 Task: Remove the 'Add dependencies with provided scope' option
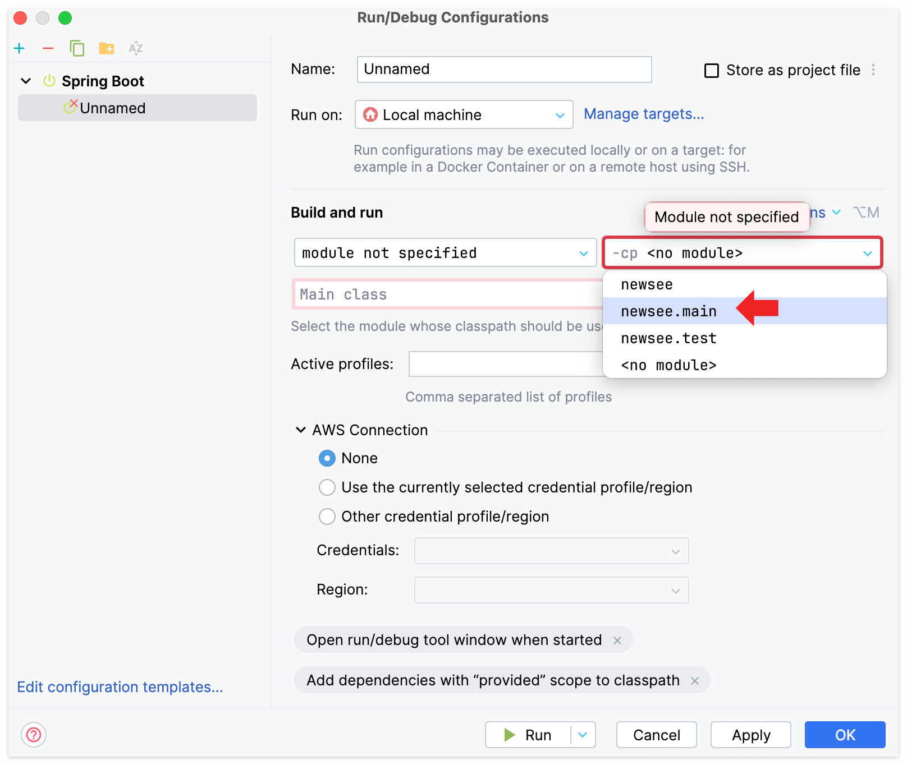pyautogui.click(x=695, y=680)
